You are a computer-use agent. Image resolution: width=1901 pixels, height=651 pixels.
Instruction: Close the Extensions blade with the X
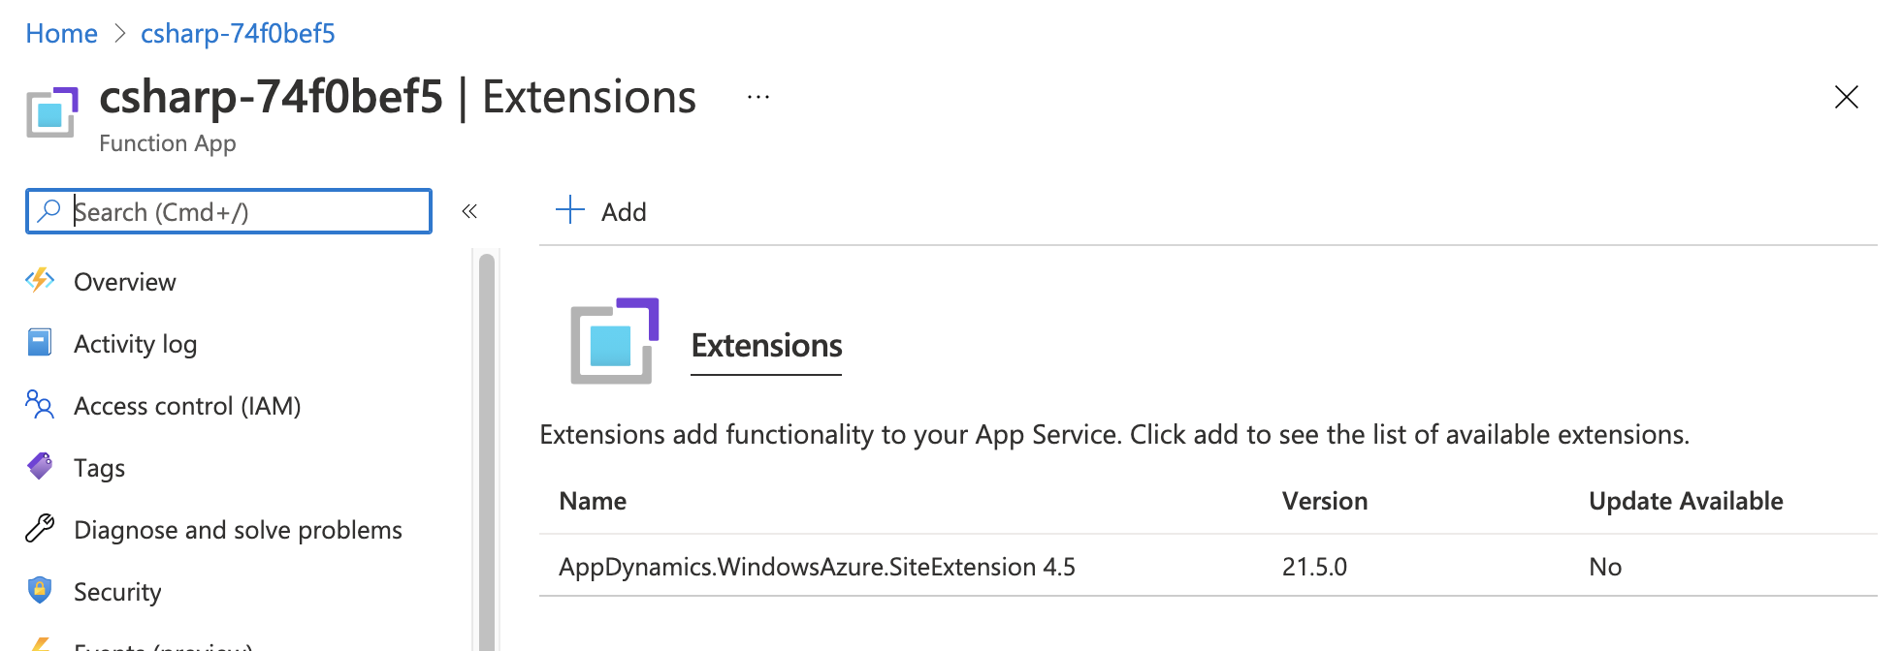tap(1847, 97)
